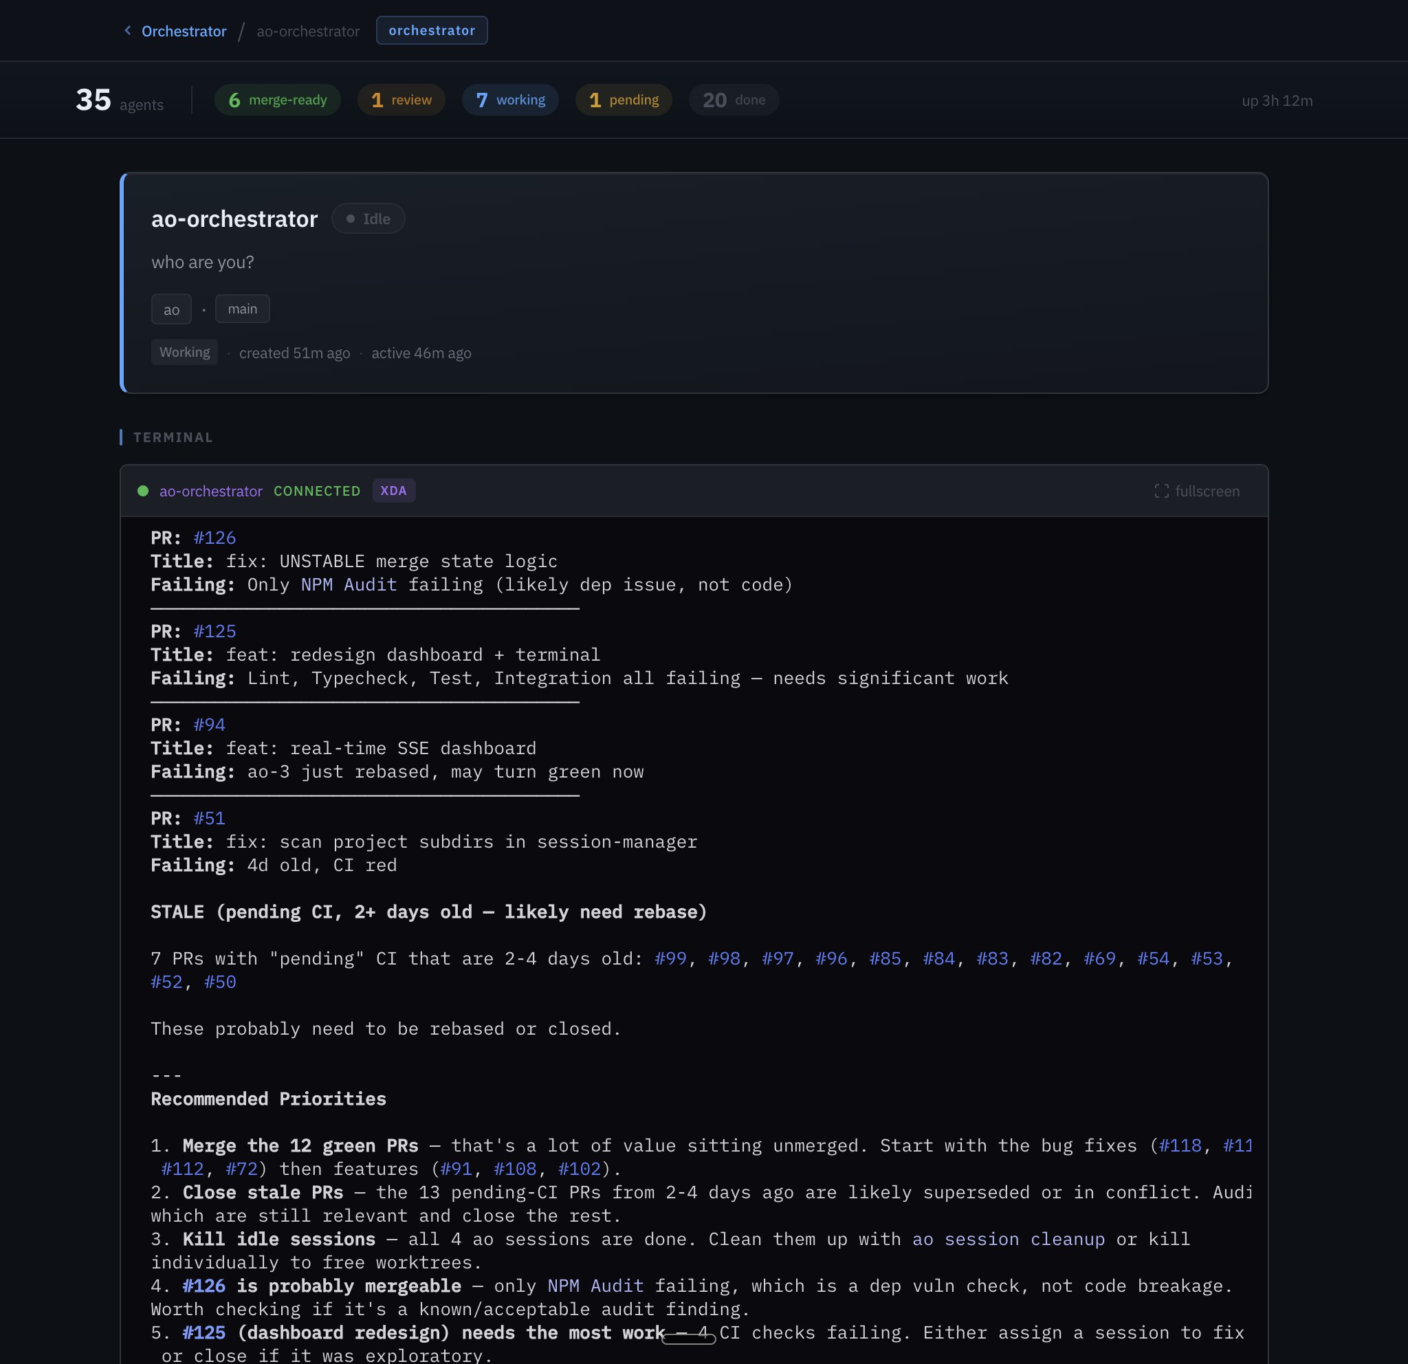This screenshot has height=1364, width=1408.
Task: Open PR #125 link under Title redesign
Action: 214,631
